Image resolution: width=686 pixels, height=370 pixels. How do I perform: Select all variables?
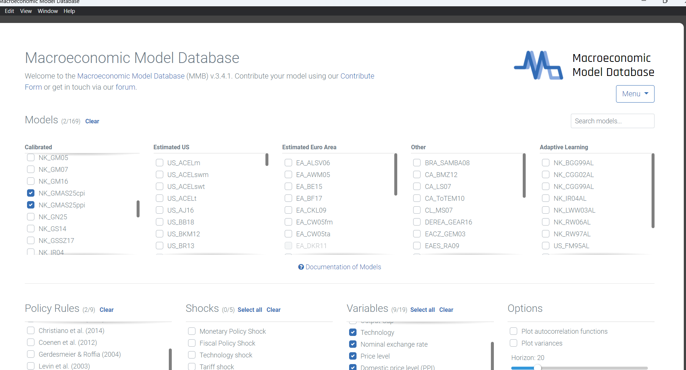coord(422,310)
